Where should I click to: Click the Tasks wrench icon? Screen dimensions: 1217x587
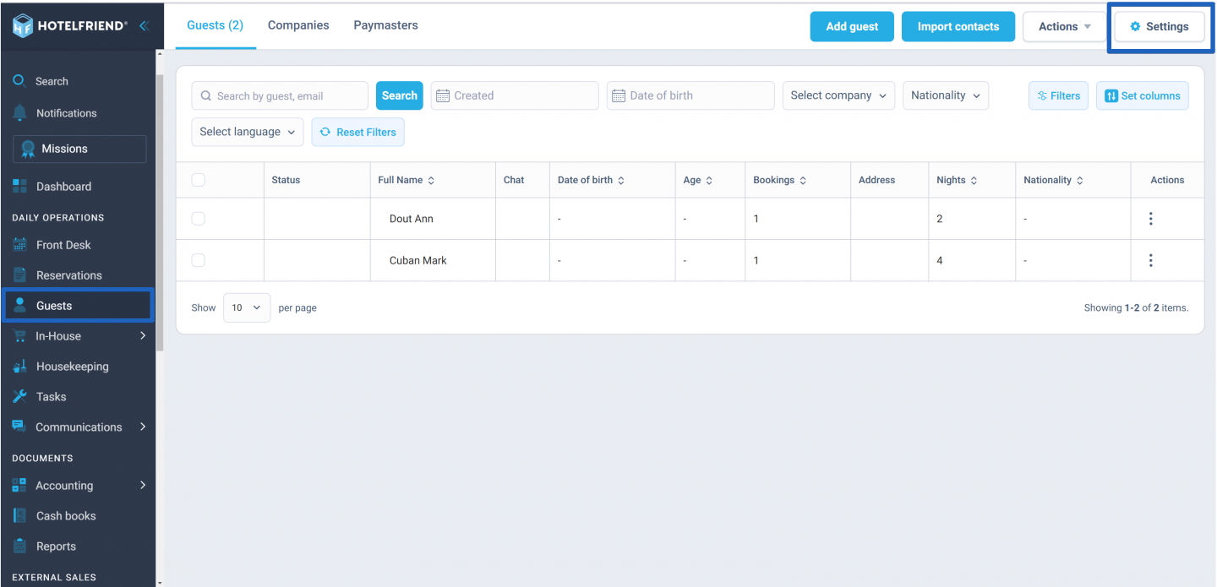coord(20,397)
